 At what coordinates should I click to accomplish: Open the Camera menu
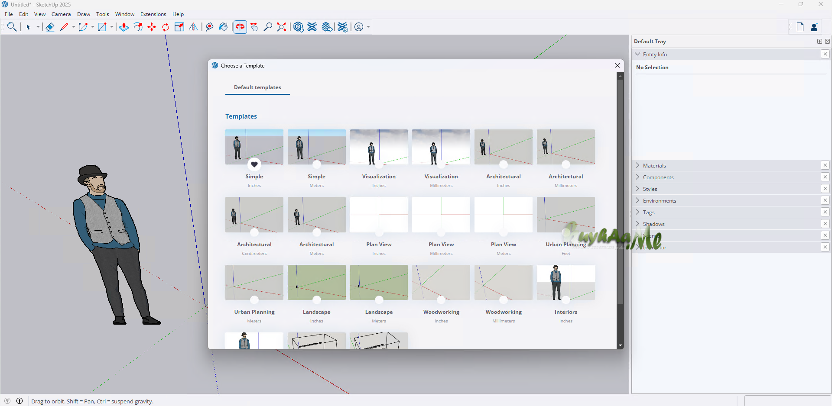coord(61,14)
